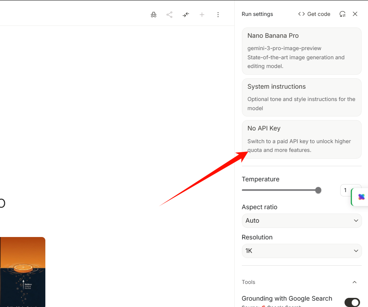
Task: Collapse the Tools section
Action: (354, 282)
